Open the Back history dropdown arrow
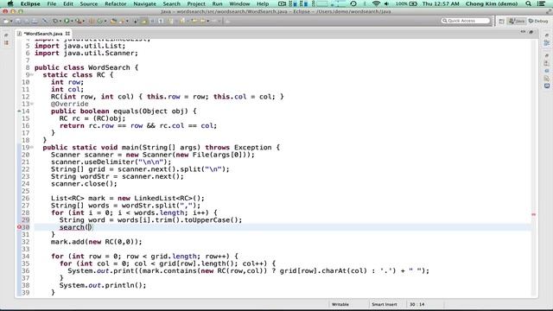553x311 pixels. 208,21
